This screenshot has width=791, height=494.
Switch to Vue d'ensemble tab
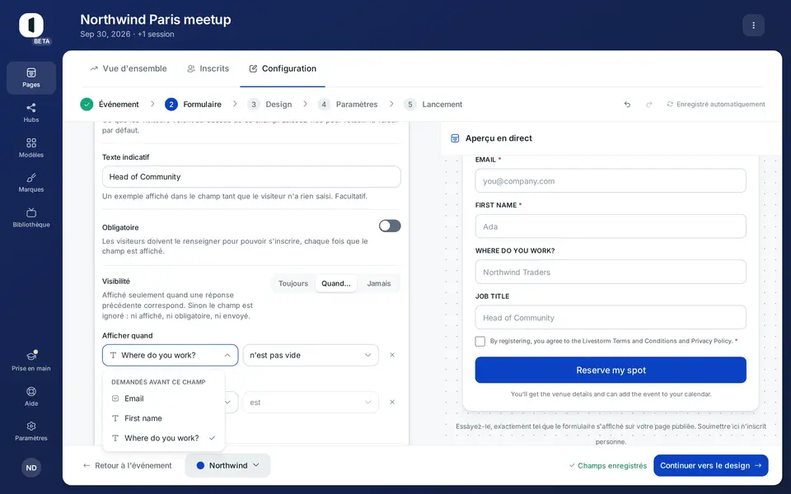(x=129, y=68)
